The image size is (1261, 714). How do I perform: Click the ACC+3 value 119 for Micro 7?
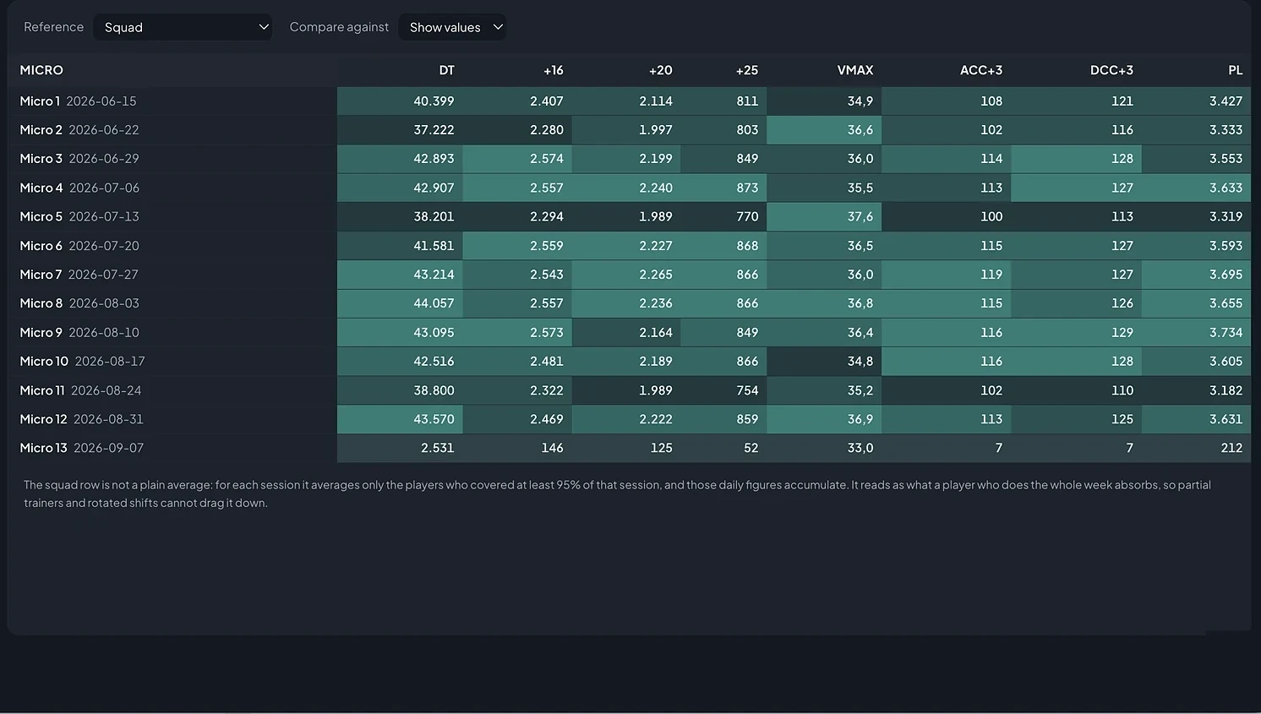947,275
